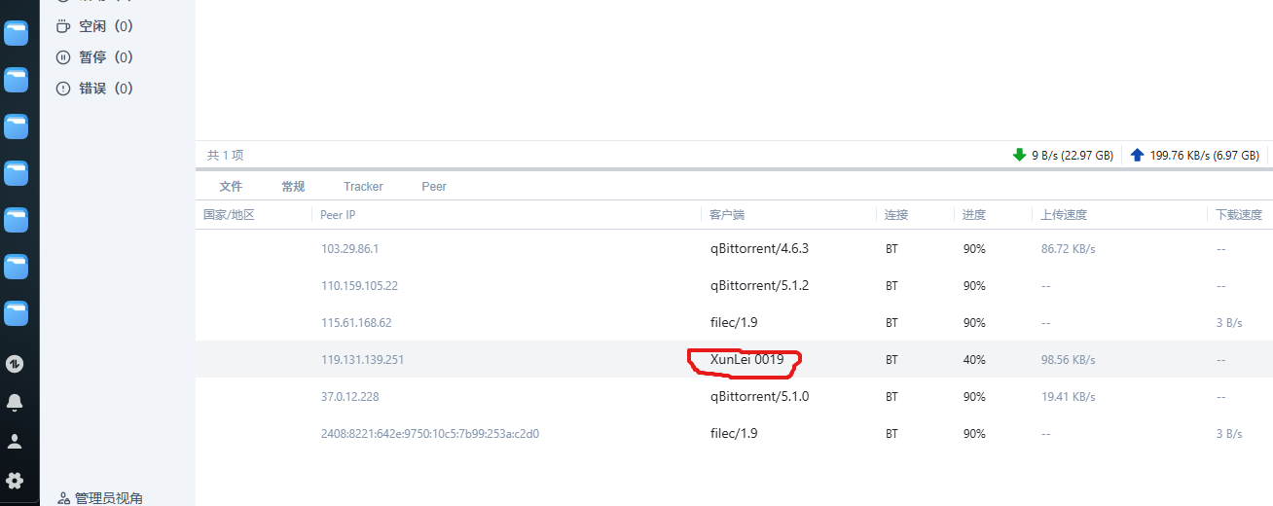This screenshot has width=1273, height=506.
Task: Click client filec/1.9 for 115.61.168.62
Action: 734,323
